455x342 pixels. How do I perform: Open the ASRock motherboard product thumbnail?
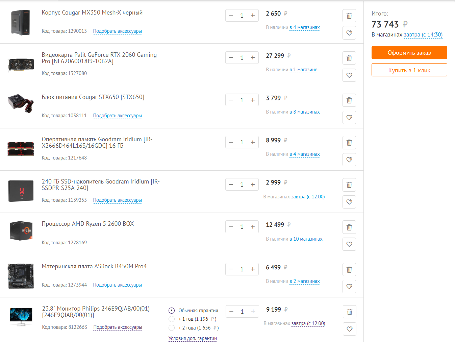[x=21, y=276]
